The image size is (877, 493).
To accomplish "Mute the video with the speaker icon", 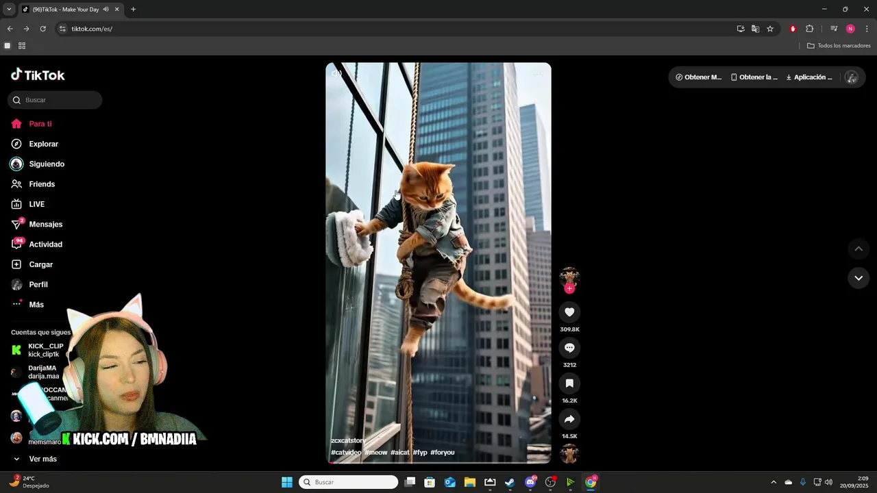I will (336, 74).
